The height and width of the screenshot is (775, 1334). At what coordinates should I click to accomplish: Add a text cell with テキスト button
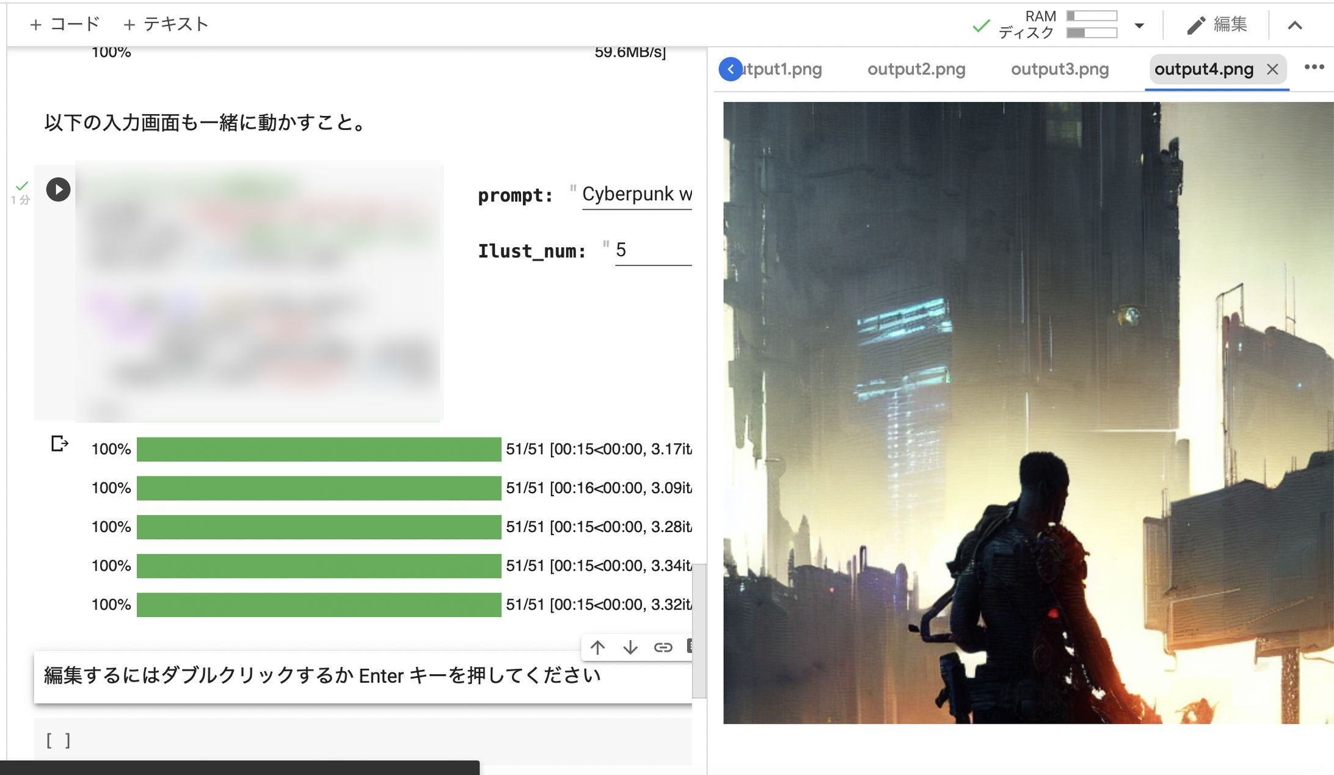[x=166, y=24]
